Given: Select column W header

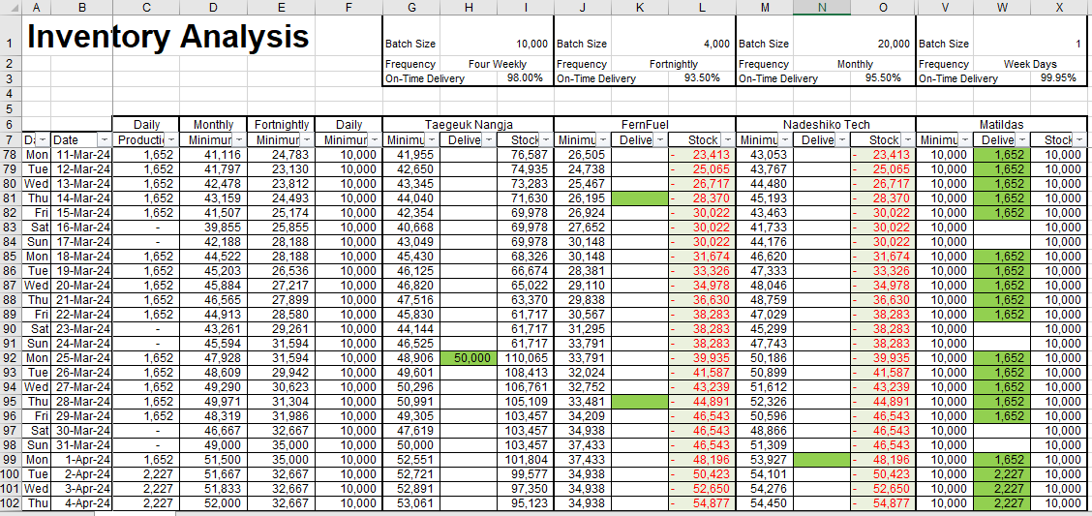Looking at the screenshot, I should click(x=1002, y=7).
